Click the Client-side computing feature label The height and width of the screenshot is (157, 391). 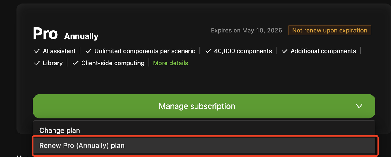[113, 63]
